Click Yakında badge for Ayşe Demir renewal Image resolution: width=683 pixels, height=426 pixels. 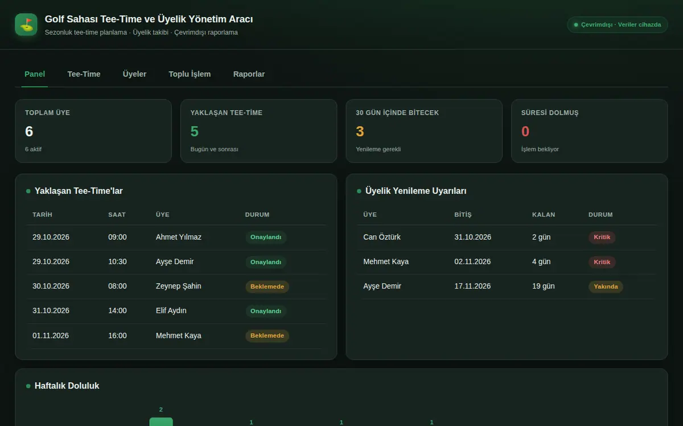click(606, 287)
